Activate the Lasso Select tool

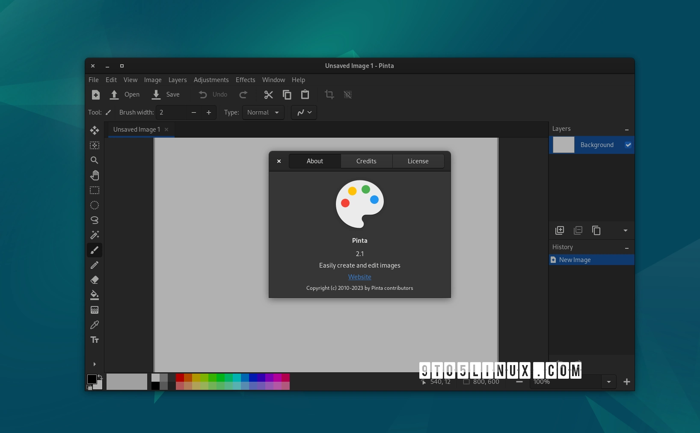(95, 220)
